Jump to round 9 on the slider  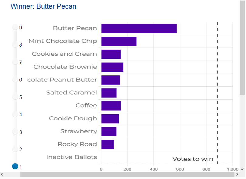pos(15,27)
